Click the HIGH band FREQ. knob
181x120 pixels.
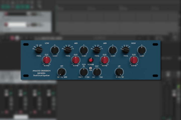pos(126,50)
